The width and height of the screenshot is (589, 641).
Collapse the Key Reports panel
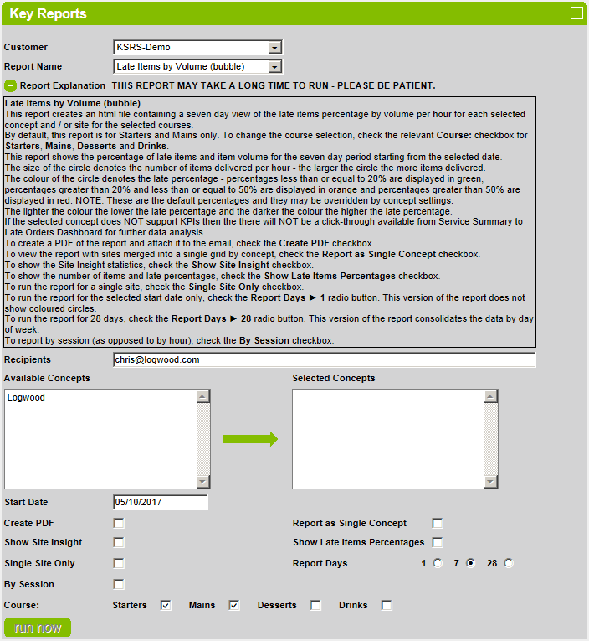(576, 13)
